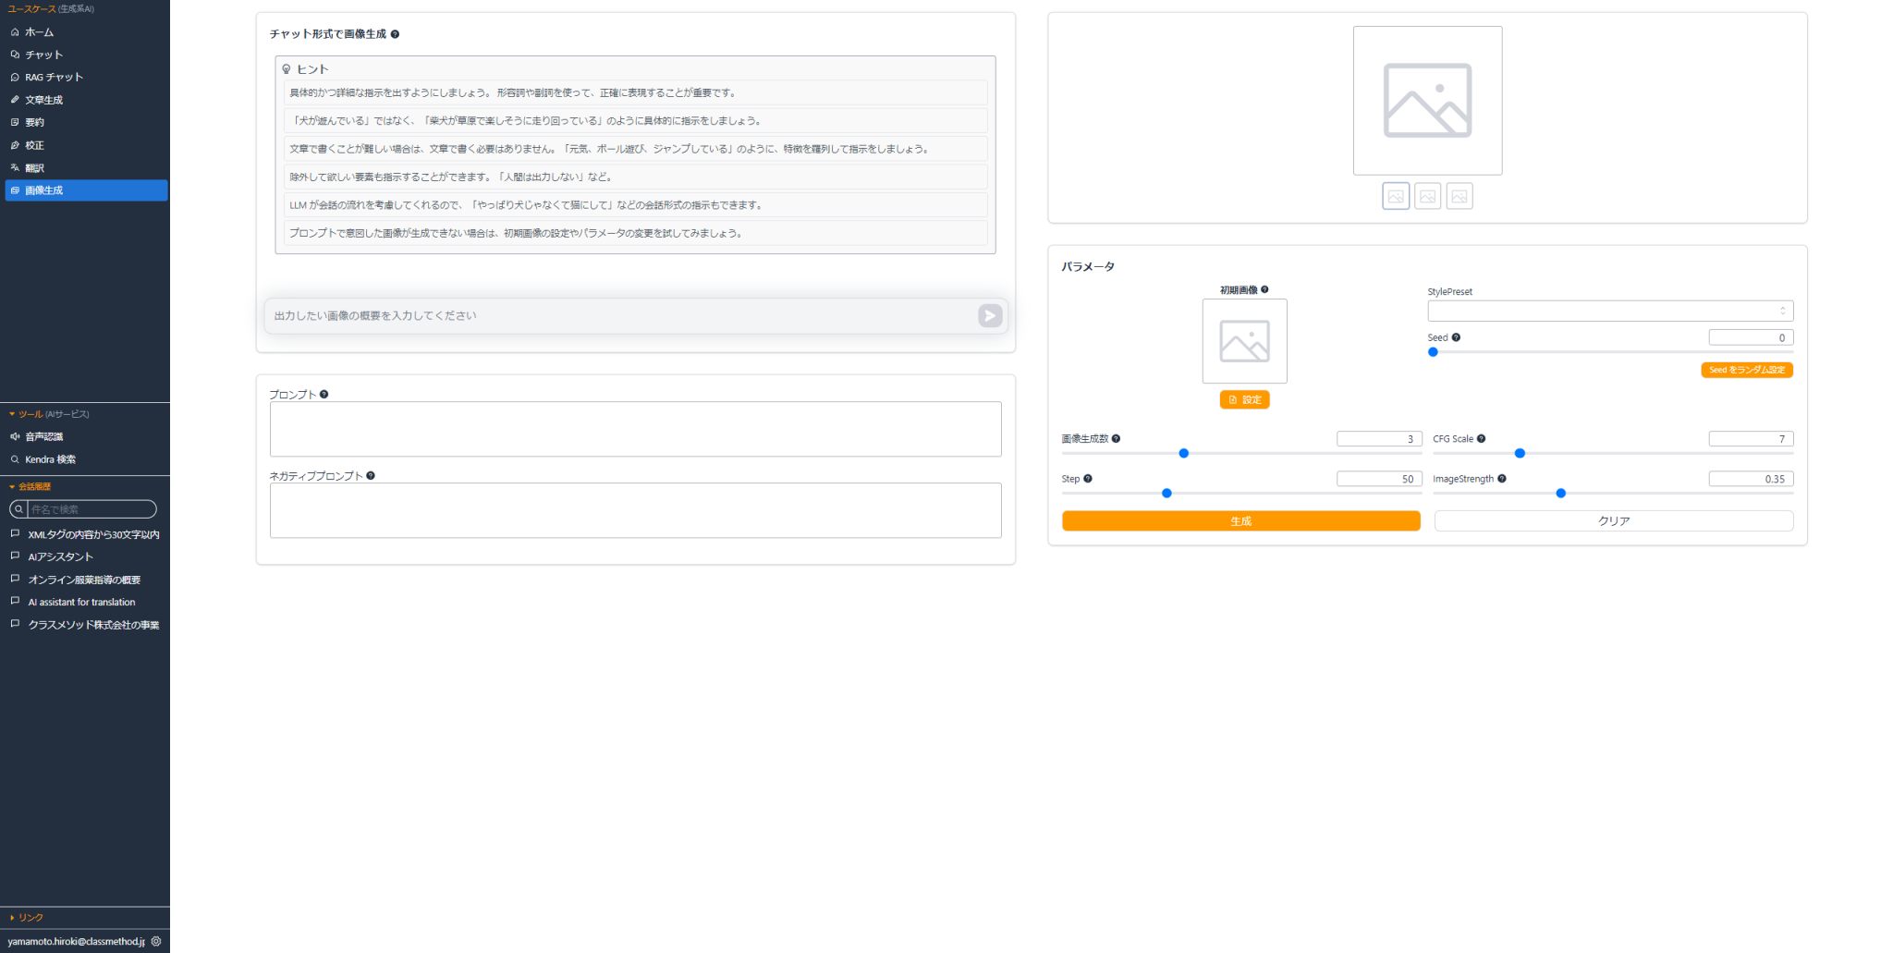Screen dimensions: 1893x953
Task: Open the StylePreset dropdown
Action: [x=1610, y=311]
